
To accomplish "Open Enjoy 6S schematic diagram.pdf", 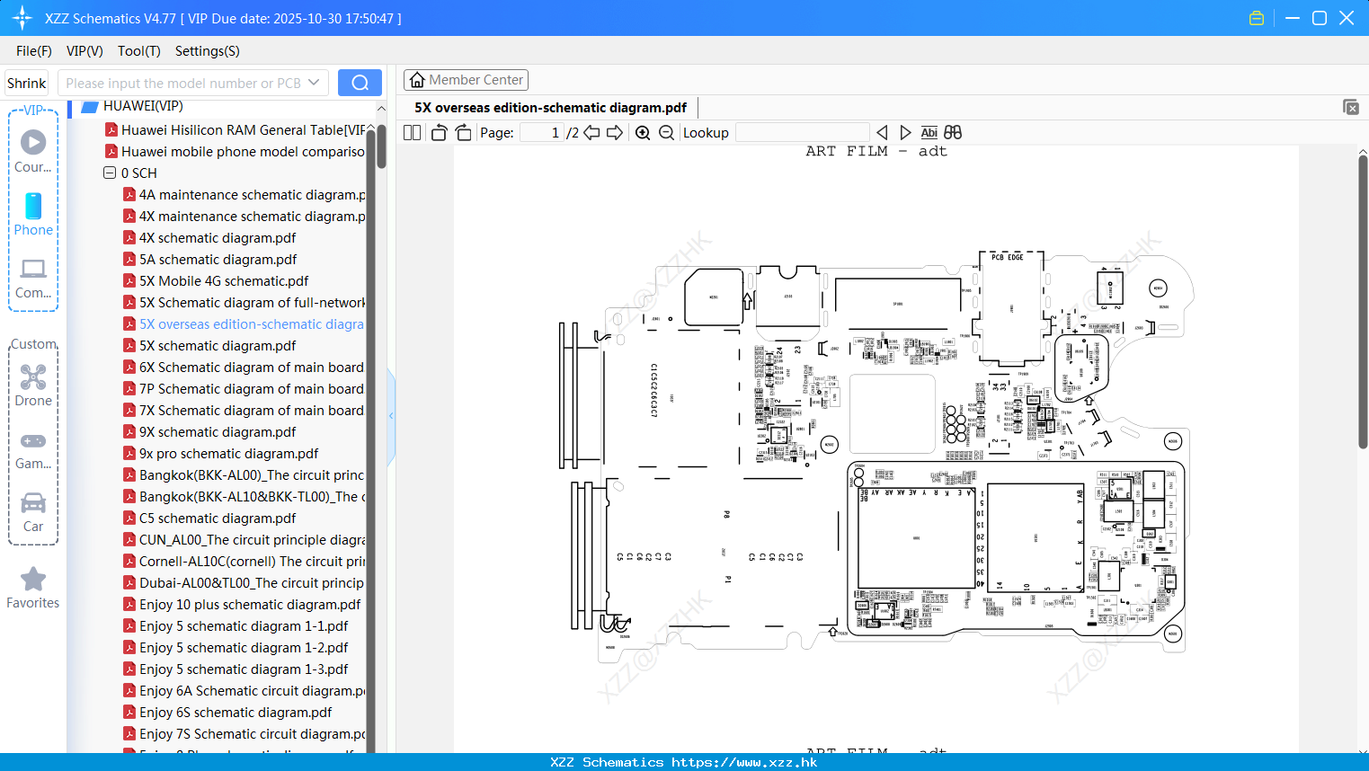I will (236, 712).
